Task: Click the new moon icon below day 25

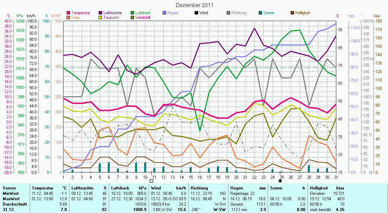Action: [280, 181]
